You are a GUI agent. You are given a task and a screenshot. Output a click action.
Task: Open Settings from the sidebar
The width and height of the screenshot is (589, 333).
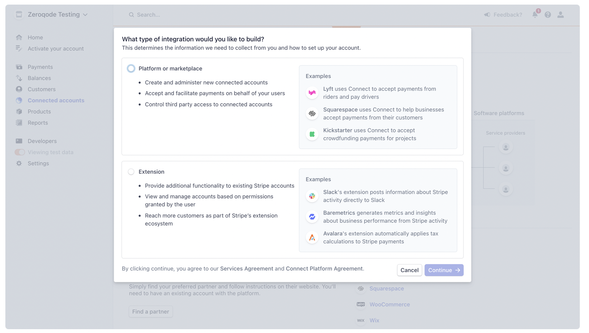click(19, 163)
